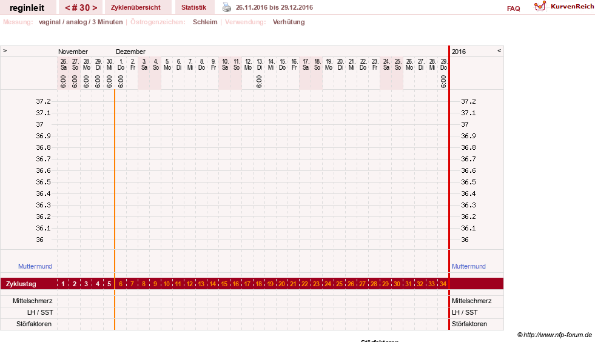
Task: Click the date column 24. Sa
Action: 386,64
